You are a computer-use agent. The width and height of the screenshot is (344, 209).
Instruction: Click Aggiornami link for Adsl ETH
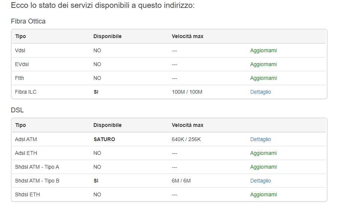tap(263, 153)
